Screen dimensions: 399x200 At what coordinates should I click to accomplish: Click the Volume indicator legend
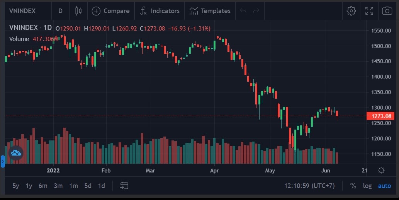(x=19, y=39)
